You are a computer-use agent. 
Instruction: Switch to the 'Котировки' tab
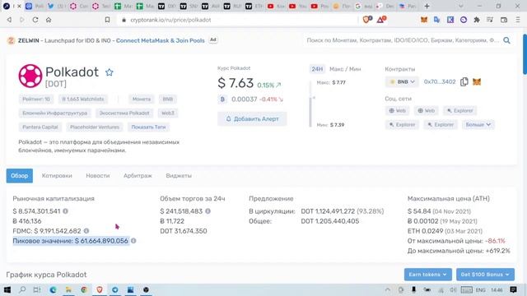pos(57,175)
